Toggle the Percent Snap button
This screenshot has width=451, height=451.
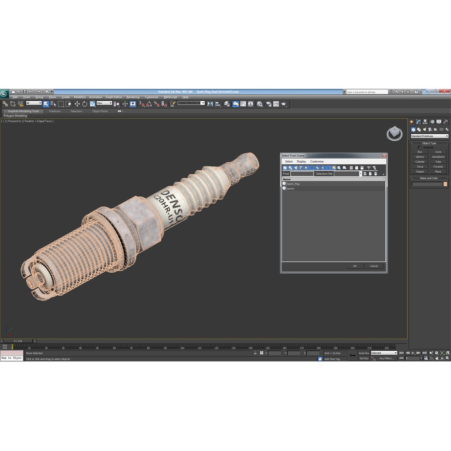[x=157, y=104]
